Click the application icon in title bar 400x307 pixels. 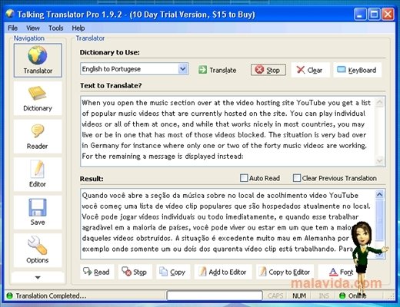(10, 14)
